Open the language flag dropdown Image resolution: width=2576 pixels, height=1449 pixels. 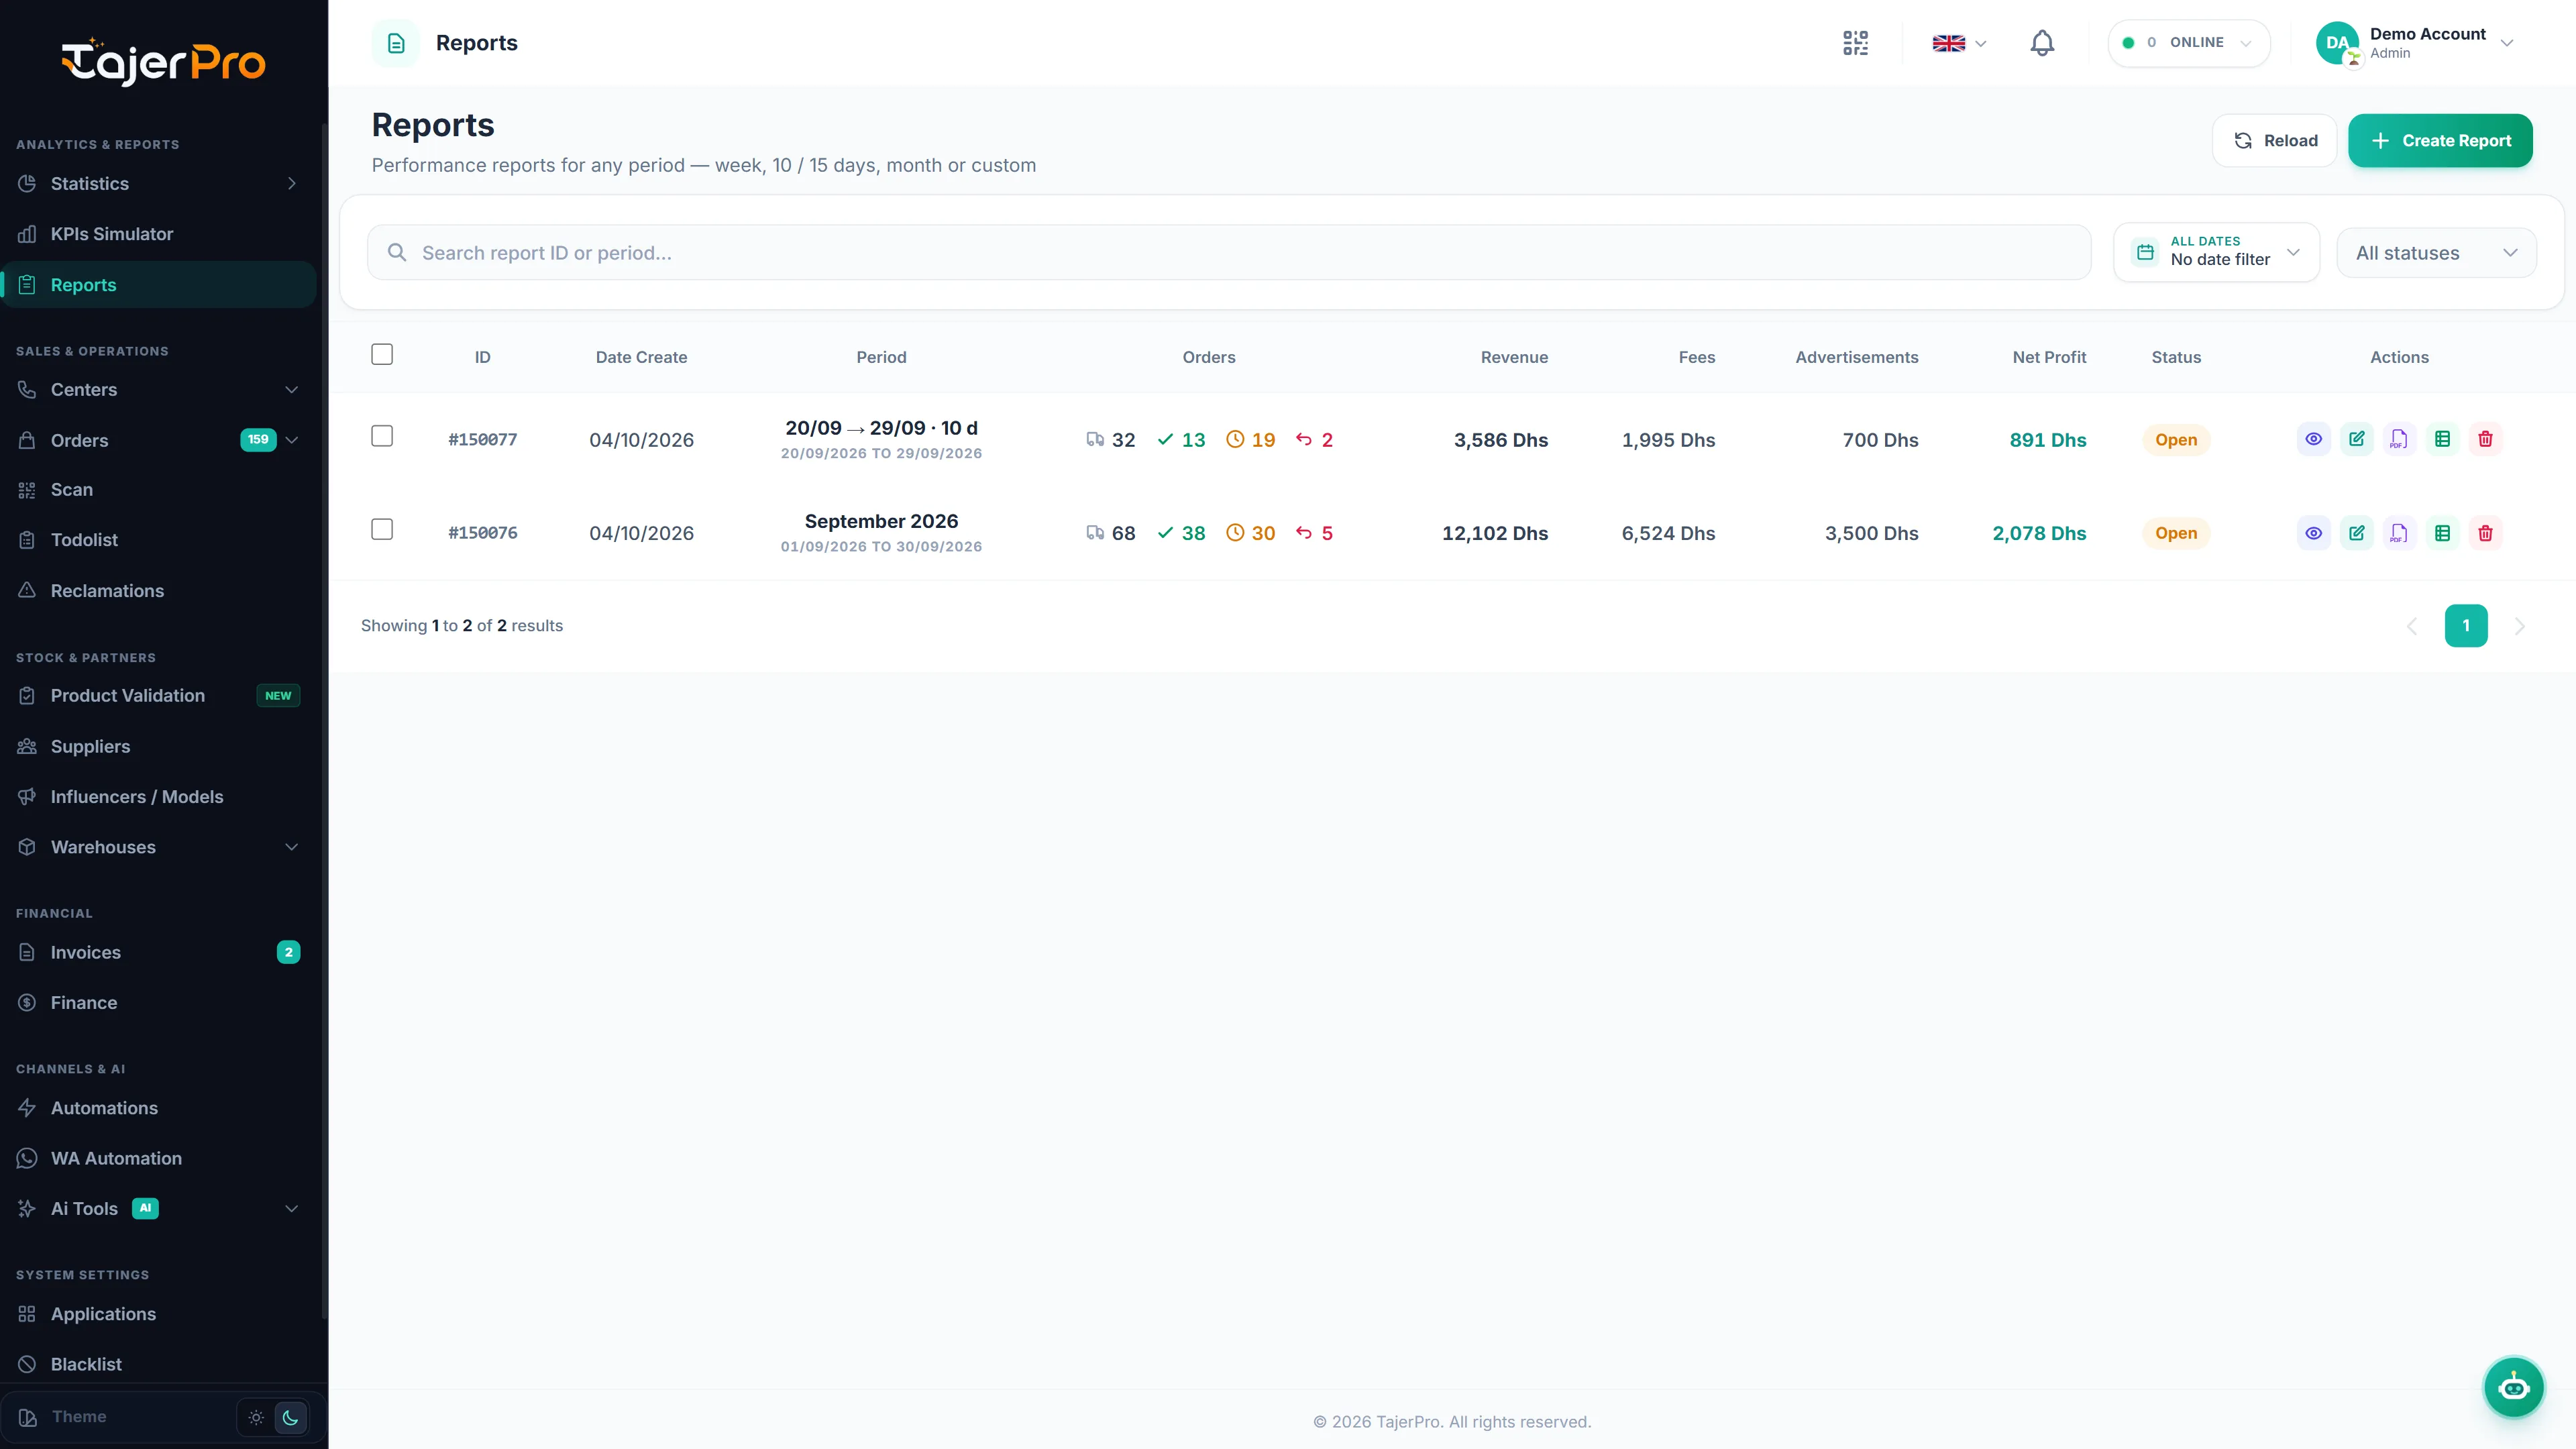1959,43
